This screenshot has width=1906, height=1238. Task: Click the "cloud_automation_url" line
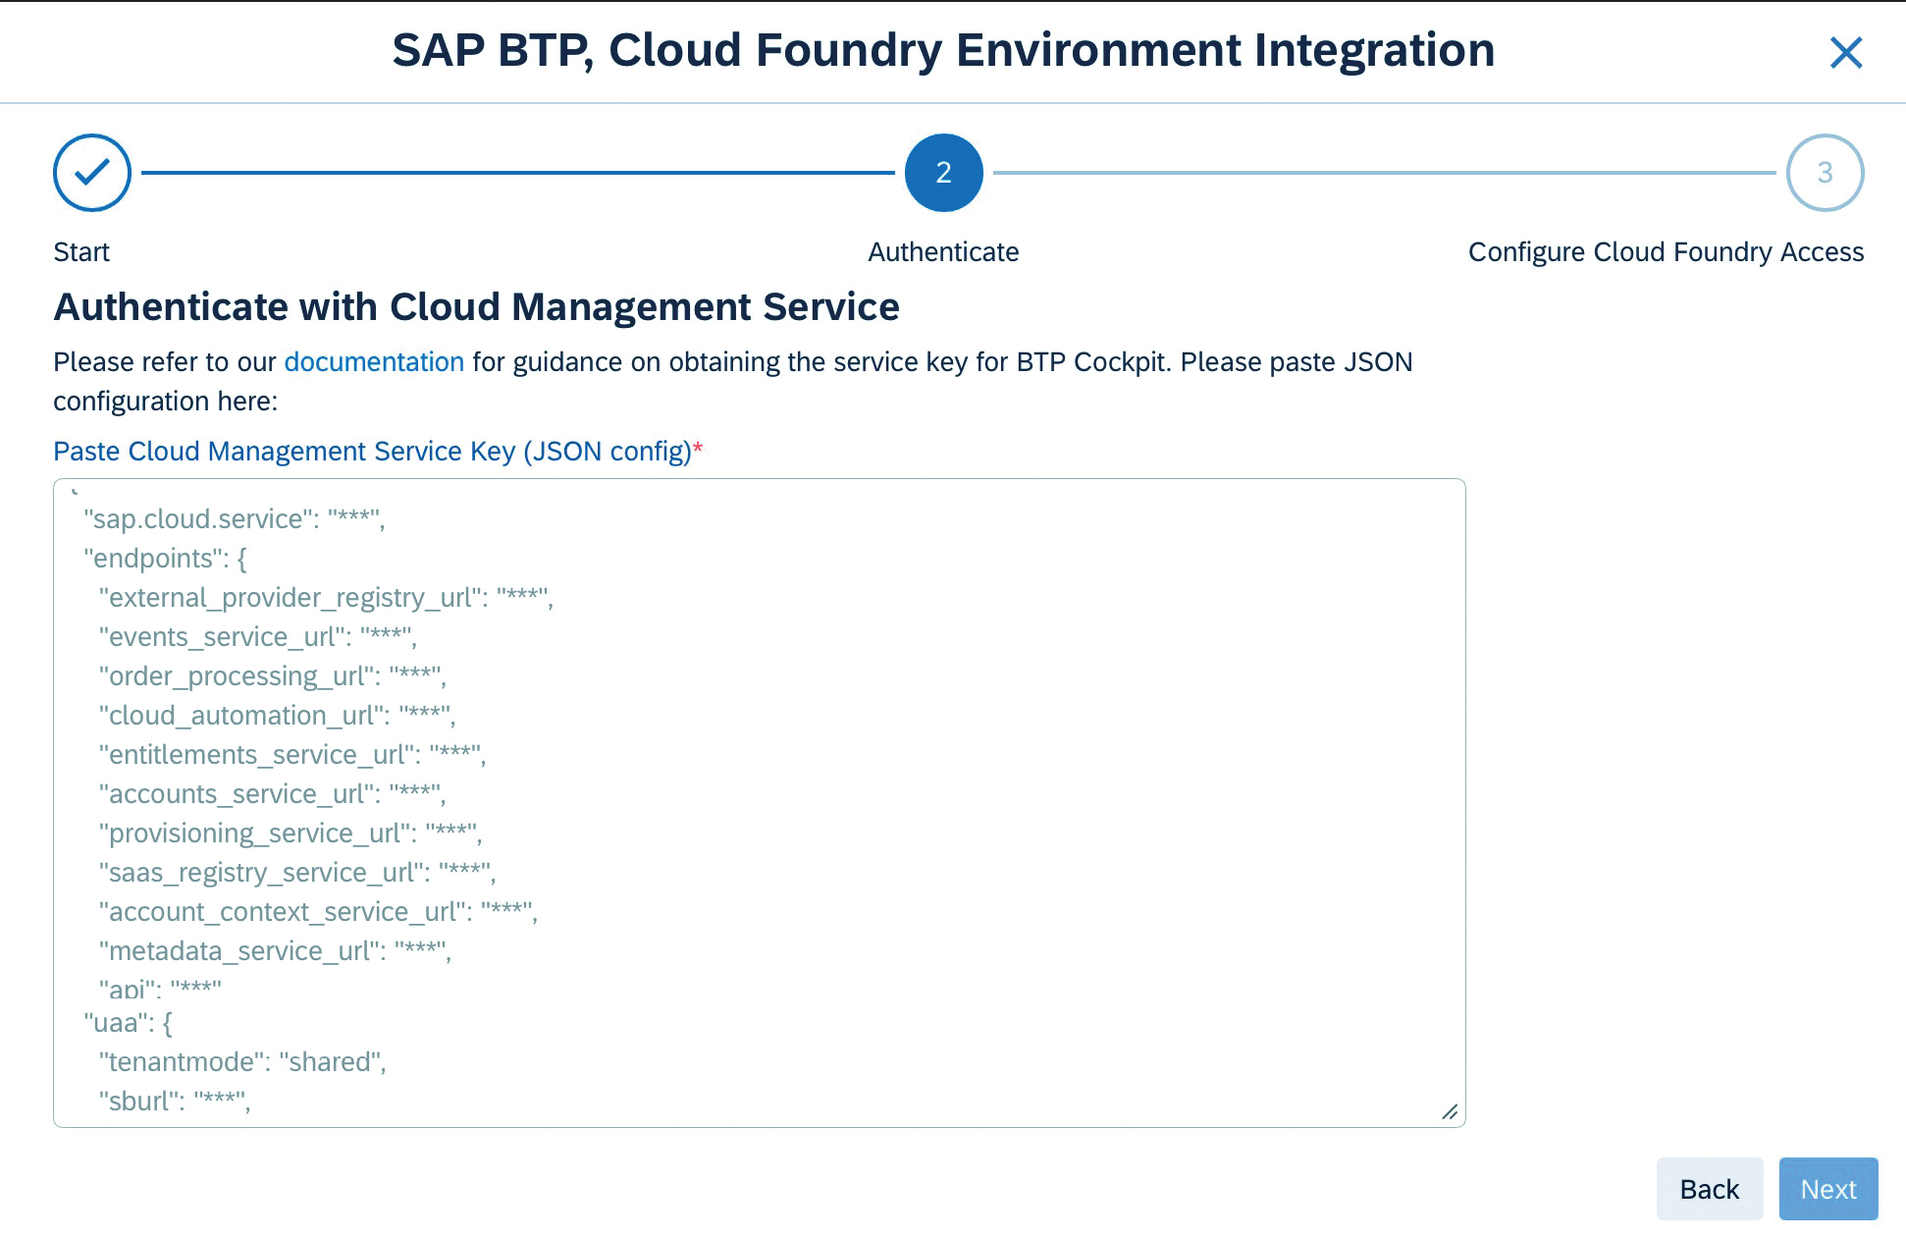click(277, 715)
